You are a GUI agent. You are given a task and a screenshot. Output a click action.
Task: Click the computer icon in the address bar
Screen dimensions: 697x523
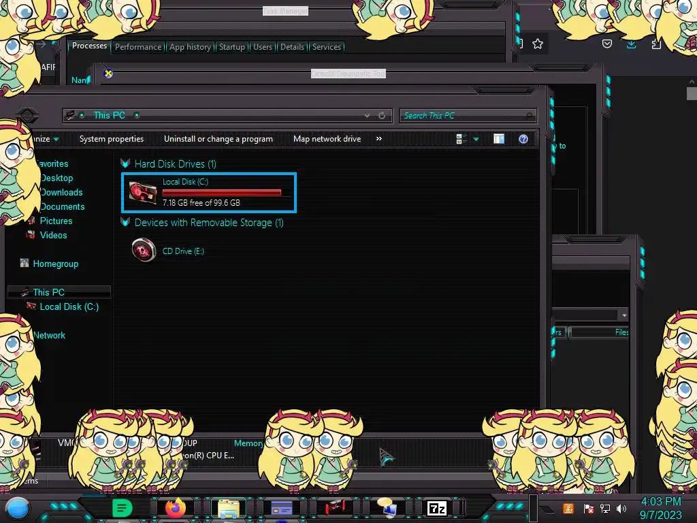(x=70, y=115)
